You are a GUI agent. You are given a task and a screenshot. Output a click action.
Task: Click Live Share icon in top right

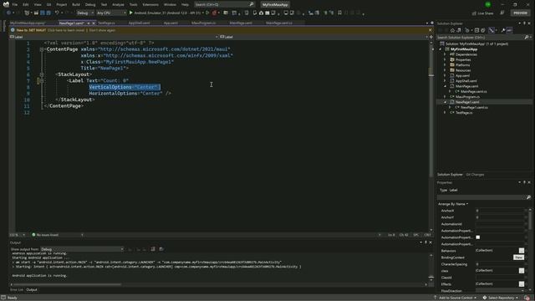coord(474,13)
